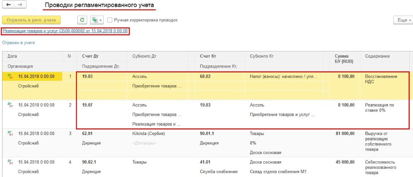Click Реализация по ставке 0% content cell
Screen dimensions: 413x177
[380, 108]
